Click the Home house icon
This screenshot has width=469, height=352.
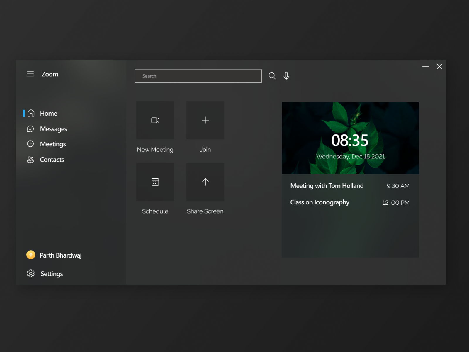30,113
